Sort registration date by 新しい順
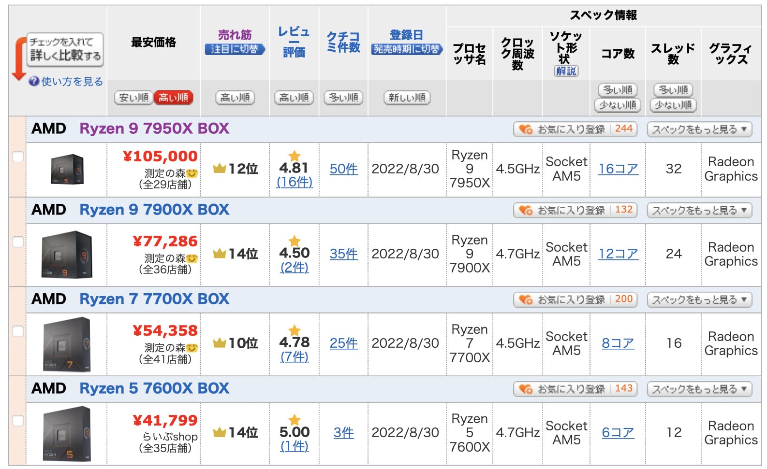The width and height of the screenshot is (767, 469). [x=407, y=98]
